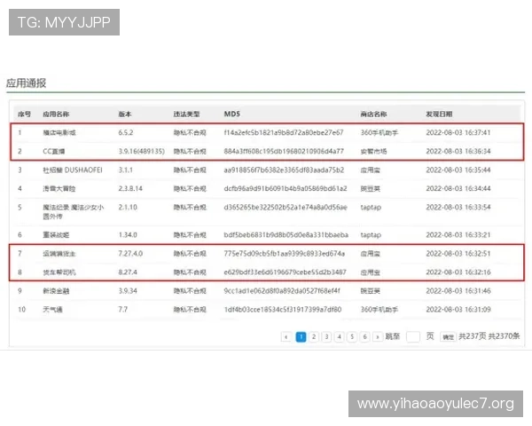Viewport: 532px width, 426px height.
Task: Click version '1.34.0' cell
Action: (128, 234)
